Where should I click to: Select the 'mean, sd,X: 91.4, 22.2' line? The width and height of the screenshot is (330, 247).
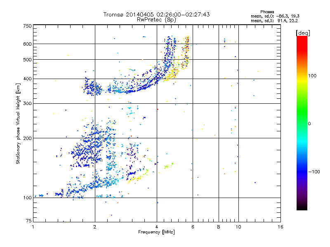click(274, 21)
